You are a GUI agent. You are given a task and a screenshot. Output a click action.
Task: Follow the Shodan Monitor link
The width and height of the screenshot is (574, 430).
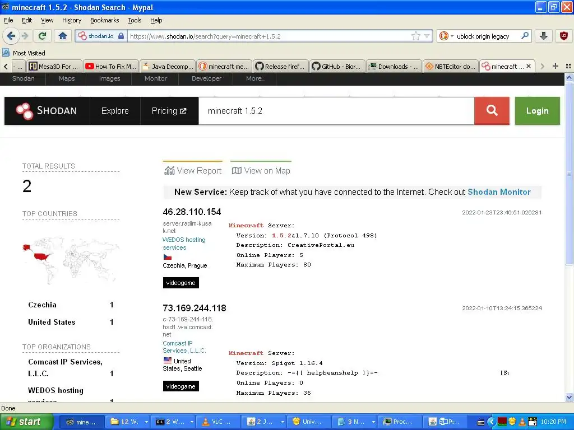pos(499,192)
